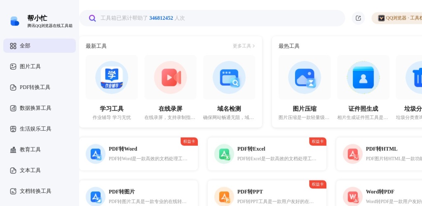This screenshot has height=206, width=422.
Task: Open the PDF转Word tool icon
Action: 96,154
